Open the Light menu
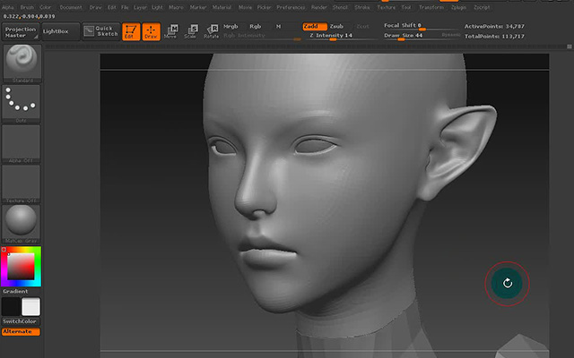This screenshot has width=574, height=358. [x=157, y=7]
